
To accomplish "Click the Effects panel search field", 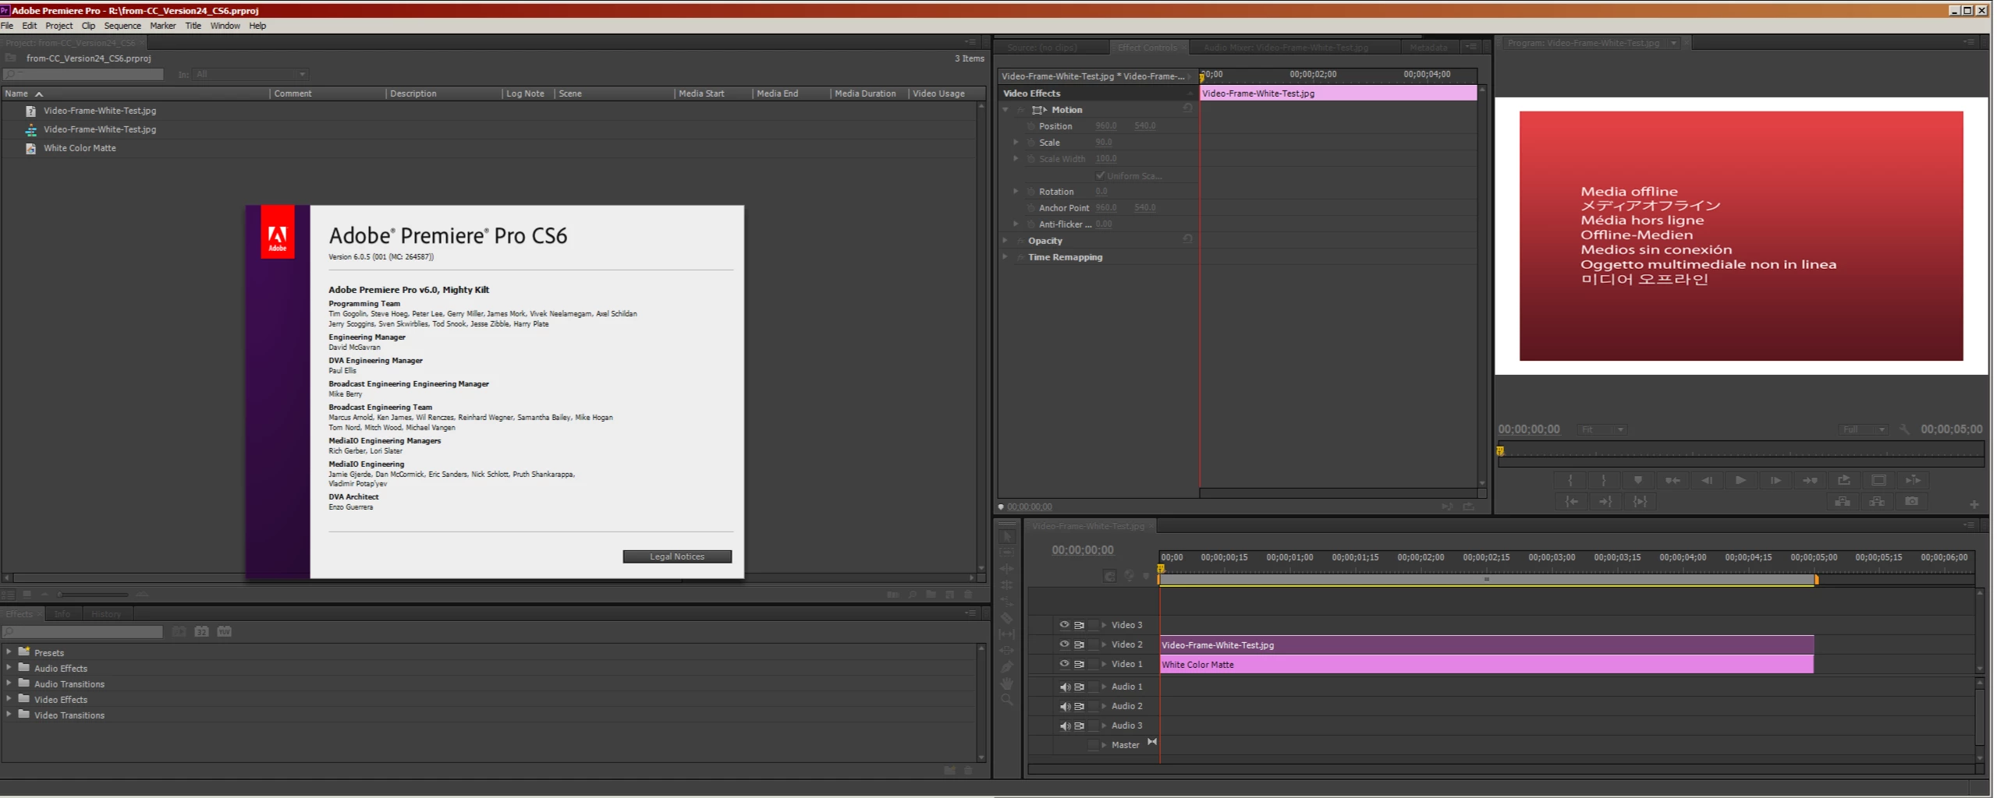I will (83, 631).
